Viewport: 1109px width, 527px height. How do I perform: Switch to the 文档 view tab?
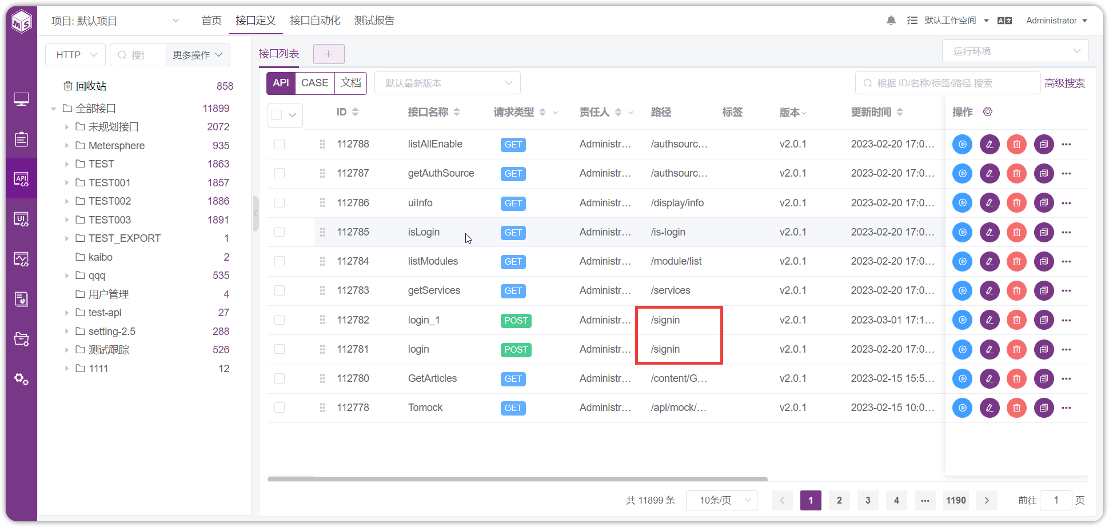pyautogui.click(x=351, y=83)
